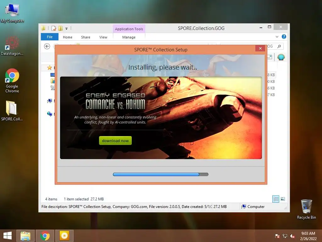Click the Computer label in status bar
This screenshot has width=322, height=242.
click(x=256, y=207)
